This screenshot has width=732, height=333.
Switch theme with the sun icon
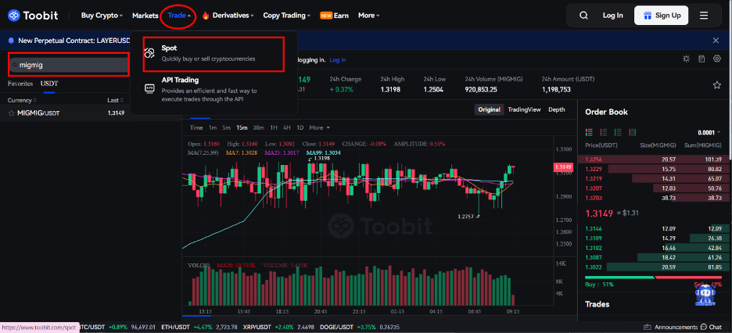click(686, 59)
